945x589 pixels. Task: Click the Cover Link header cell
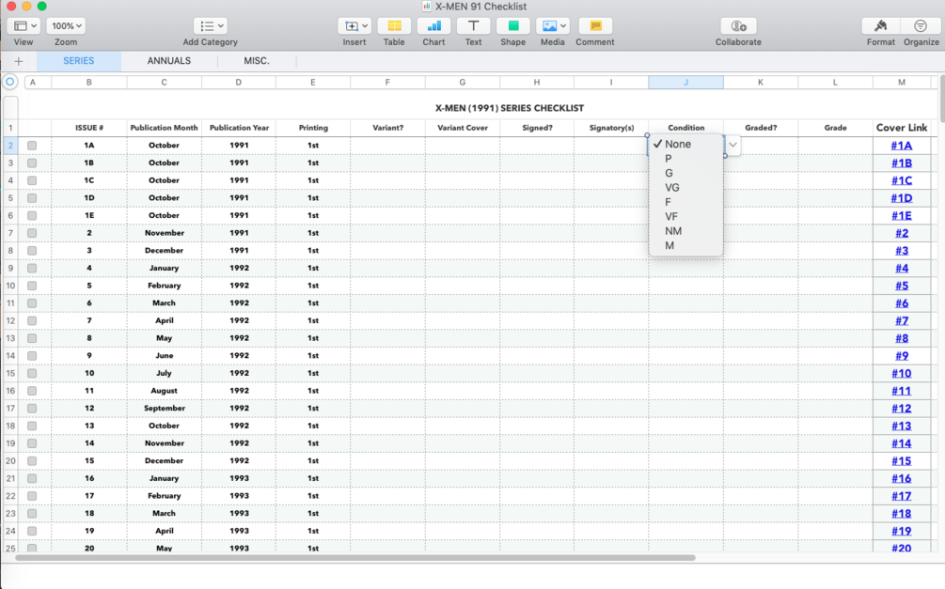902,128
